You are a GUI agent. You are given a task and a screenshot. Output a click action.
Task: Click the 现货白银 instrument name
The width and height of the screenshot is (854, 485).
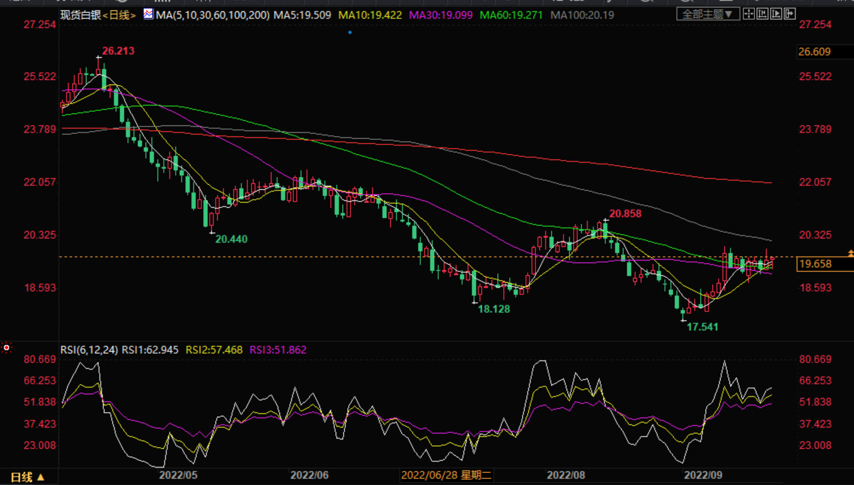pyautogui.click(x=81, y=15)
